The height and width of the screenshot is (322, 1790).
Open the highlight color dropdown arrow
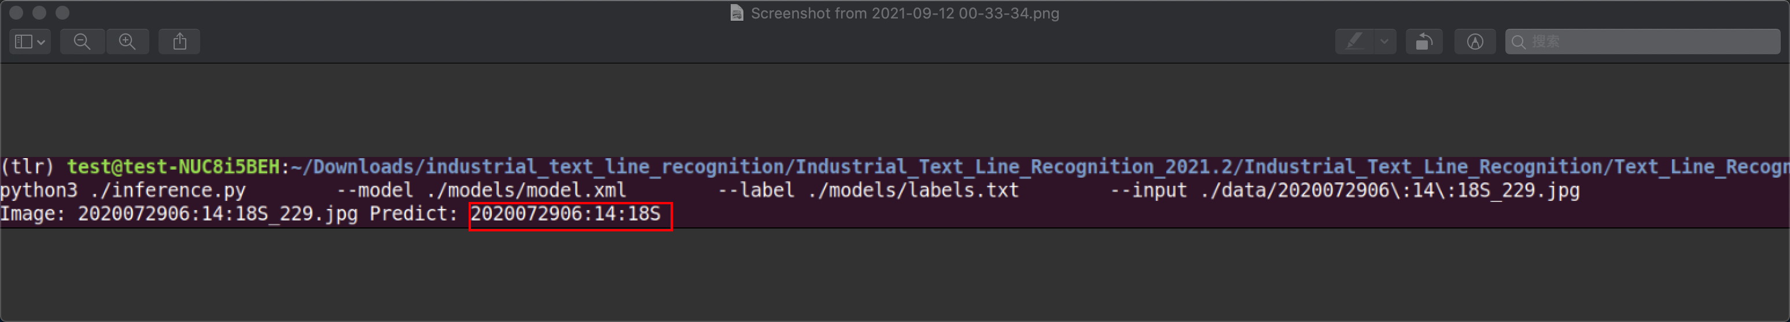(1384, 42)
